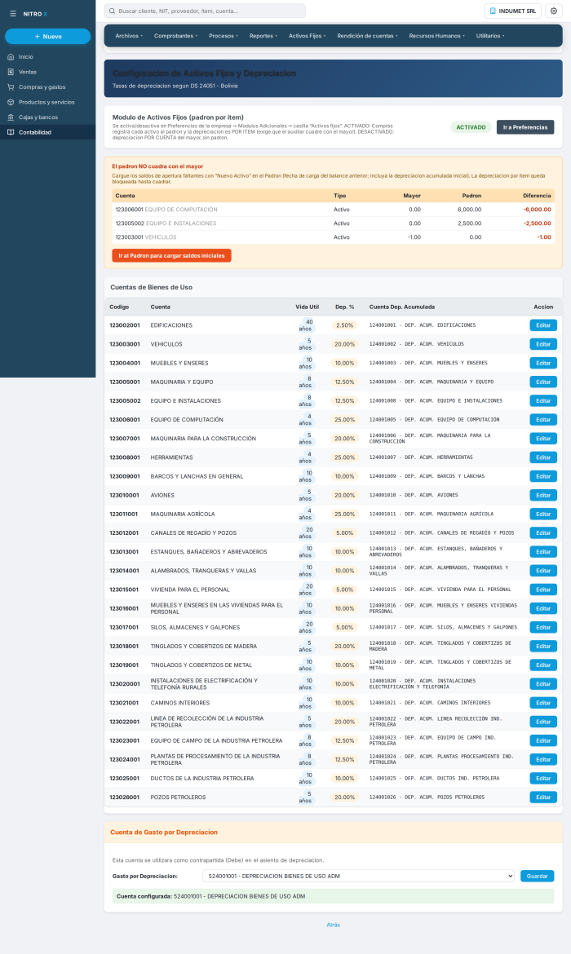Image resolution: width=571 pixels, height=954 pixels.
Task: Click the ACTIVADO status badge
Action: click(x=471, y=127)
